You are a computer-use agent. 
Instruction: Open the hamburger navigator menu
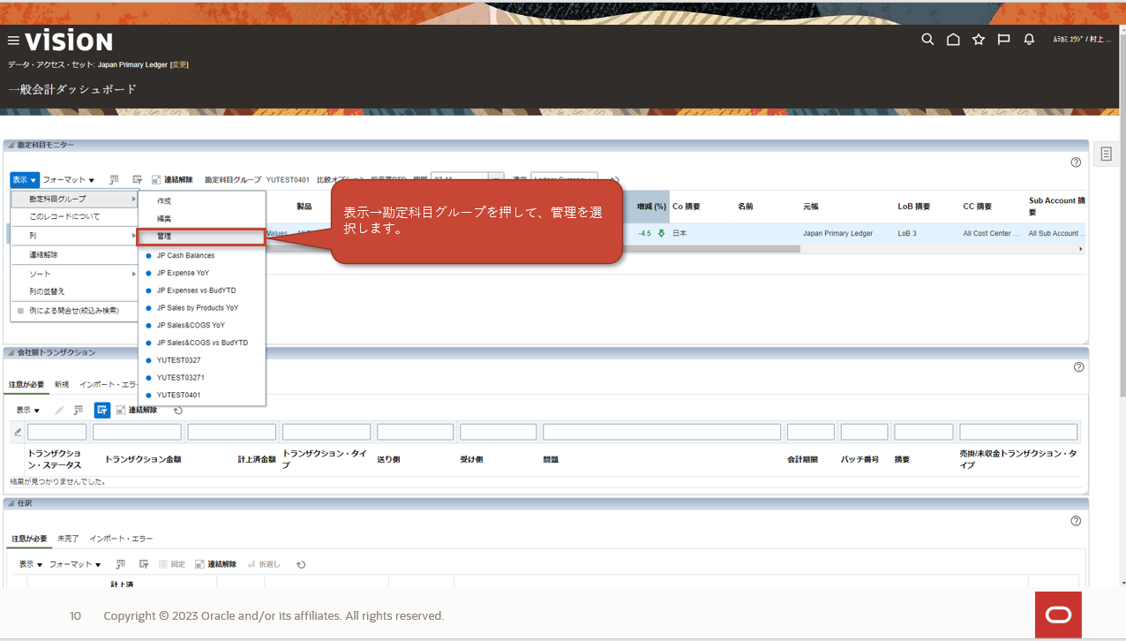pyautogui.click(x=13, y=41)
